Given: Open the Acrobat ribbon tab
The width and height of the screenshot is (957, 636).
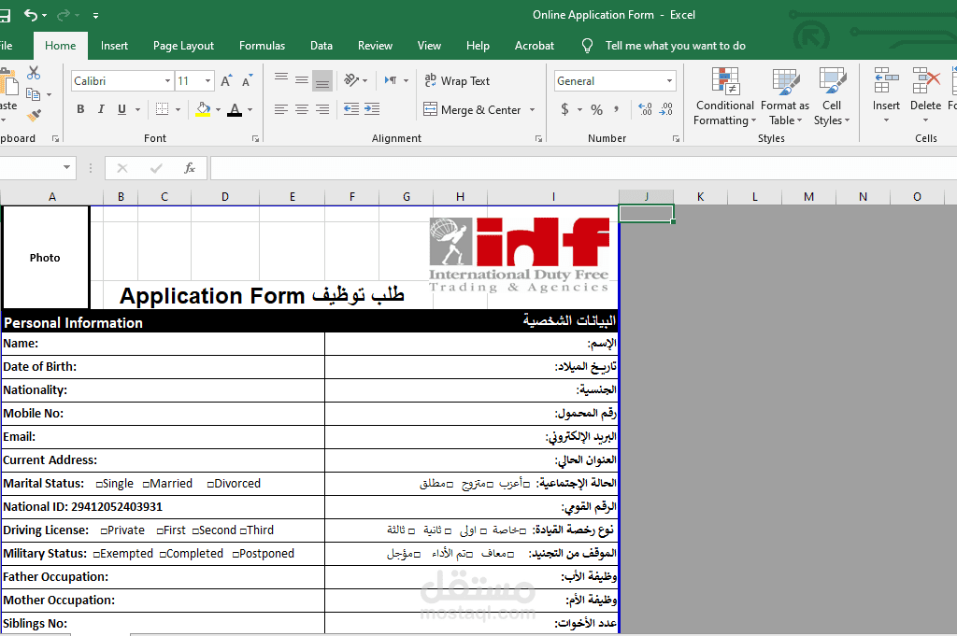Looking at the screenshot, I should pyautogui.click(x=534, y=45).
